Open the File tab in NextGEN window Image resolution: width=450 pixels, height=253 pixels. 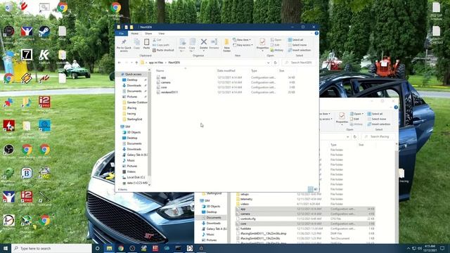[122, 34]
